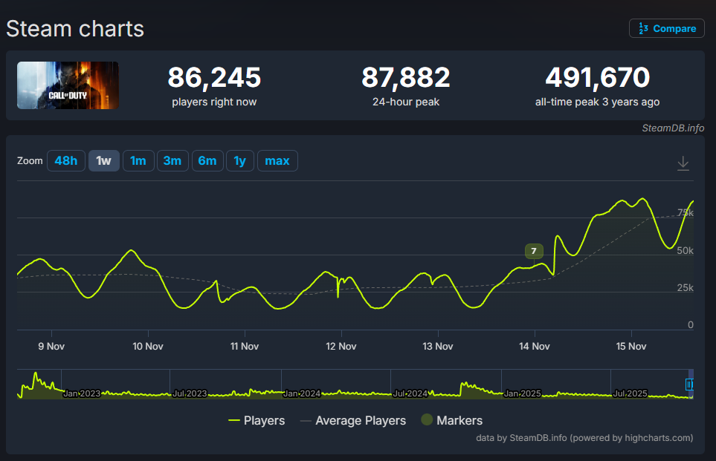Screen dimensions: 716x461
Task: Toggle the Players series in legend
Action: (257, 420)
